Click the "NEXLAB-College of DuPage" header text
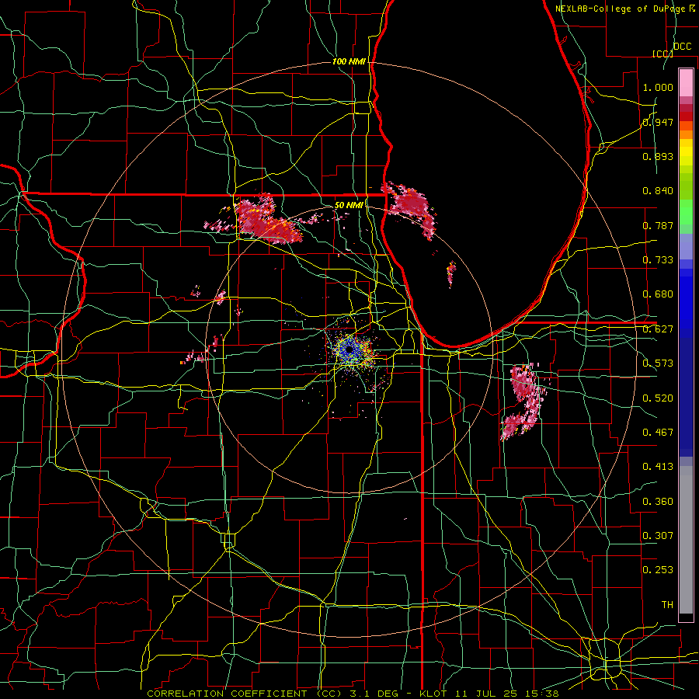The width and height of the screenshot is (699, 699). [x=621, y=9]
